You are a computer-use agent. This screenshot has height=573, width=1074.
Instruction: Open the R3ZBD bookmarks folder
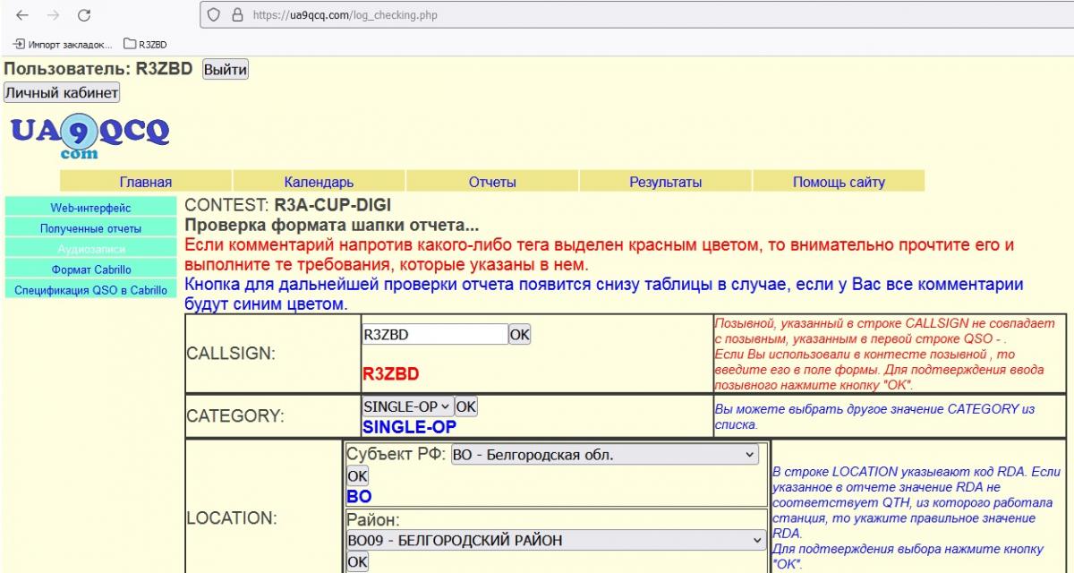(x=145, y=44)
